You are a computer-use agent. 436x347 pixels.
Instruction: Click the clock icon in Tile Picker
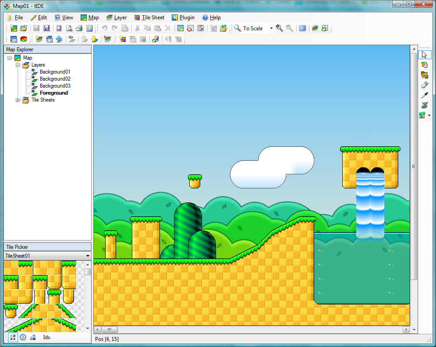(23, 337)
